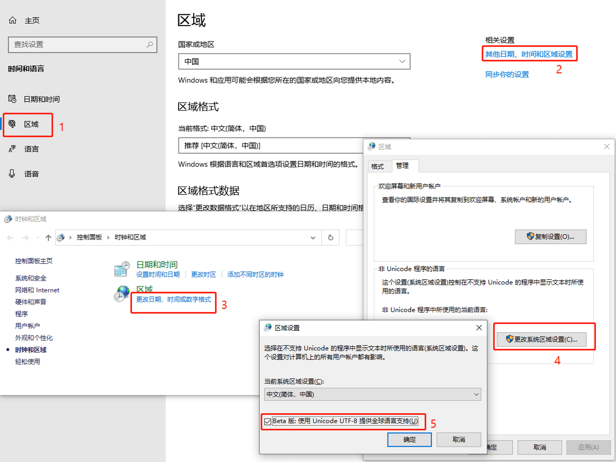The width and height of the screenshot is (616, 462).
Task: Click the search magnifier in 查找设置 box
Action: pos(149,45)
